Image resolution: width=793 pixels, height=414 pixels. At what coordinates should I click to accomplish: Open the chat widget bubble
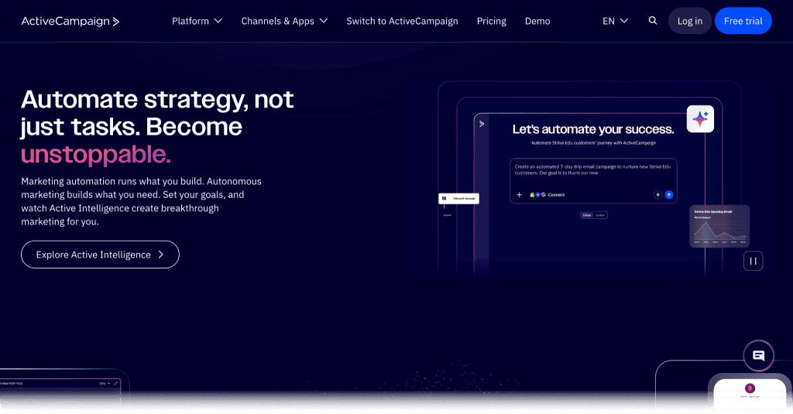(x=758, y=356)
